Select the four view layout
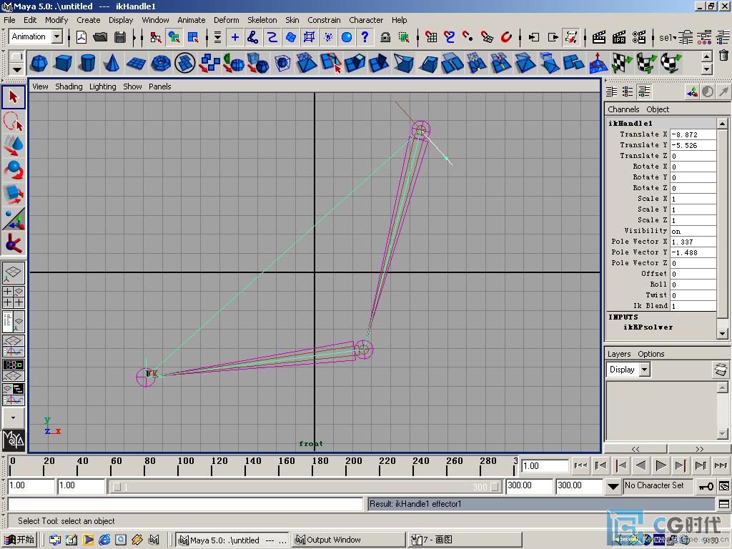Screen dimensions: 732x549 click(14, 297)
